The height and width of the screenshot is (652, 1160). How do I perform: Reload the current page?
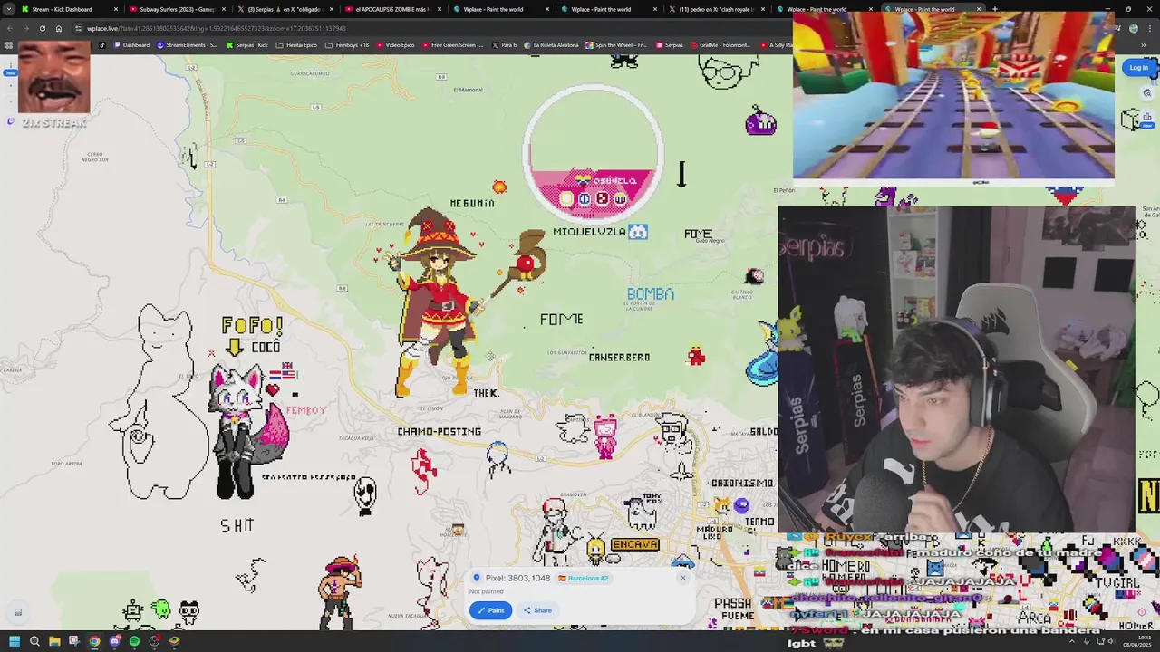pyautogui.click(x=42, y=28)
